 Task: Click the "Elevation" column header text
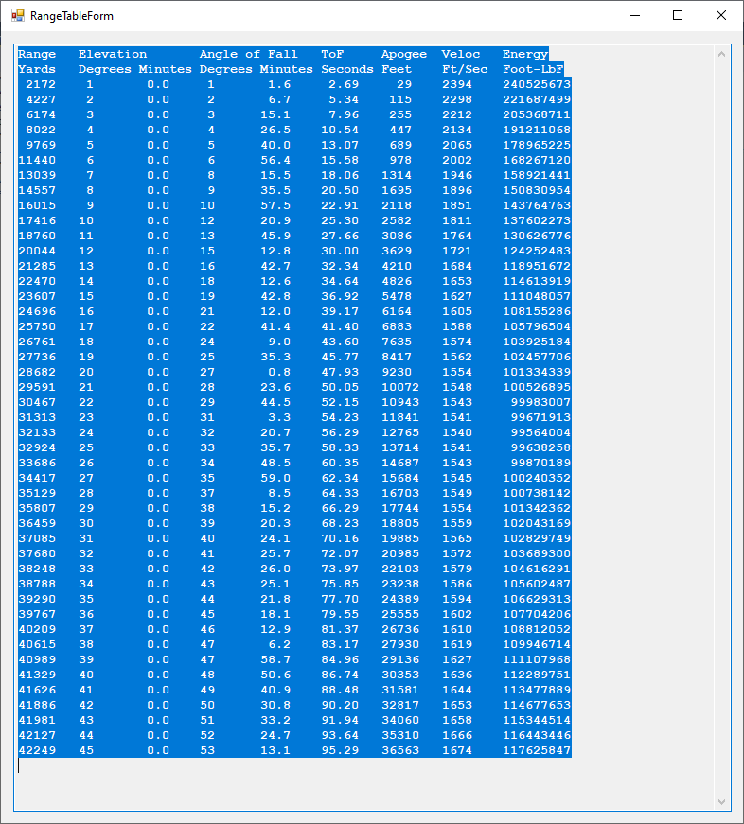point(113,55)
